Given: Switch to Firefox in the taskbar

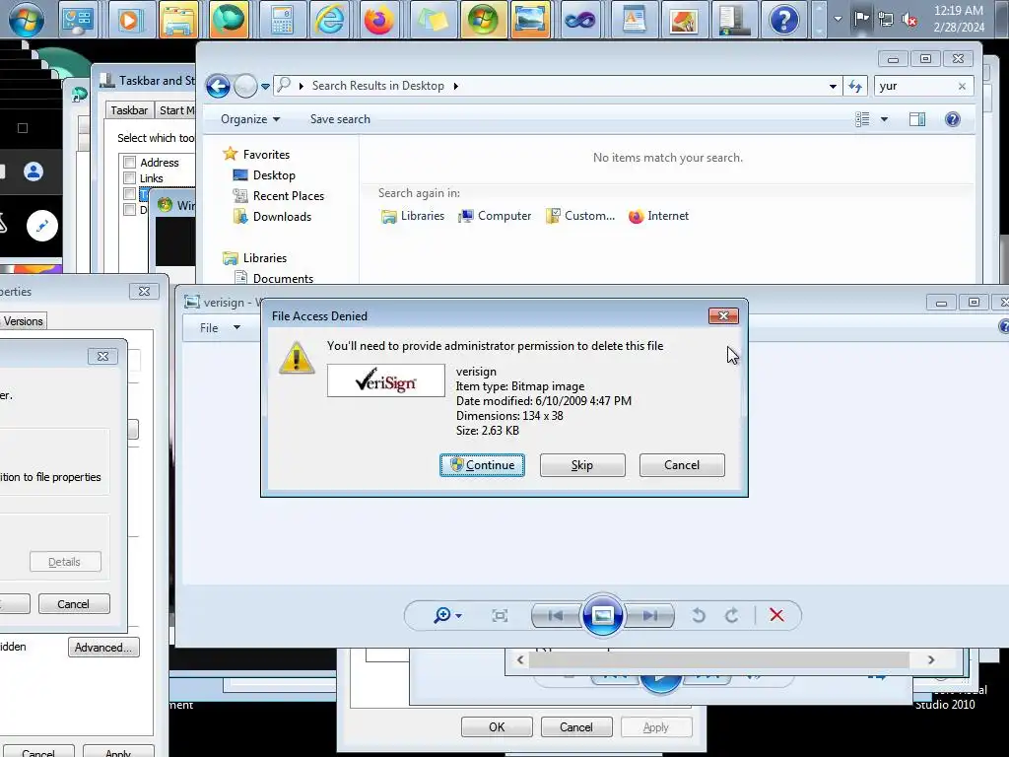Looking at the screenshot, I should click(x=379, y=20).
